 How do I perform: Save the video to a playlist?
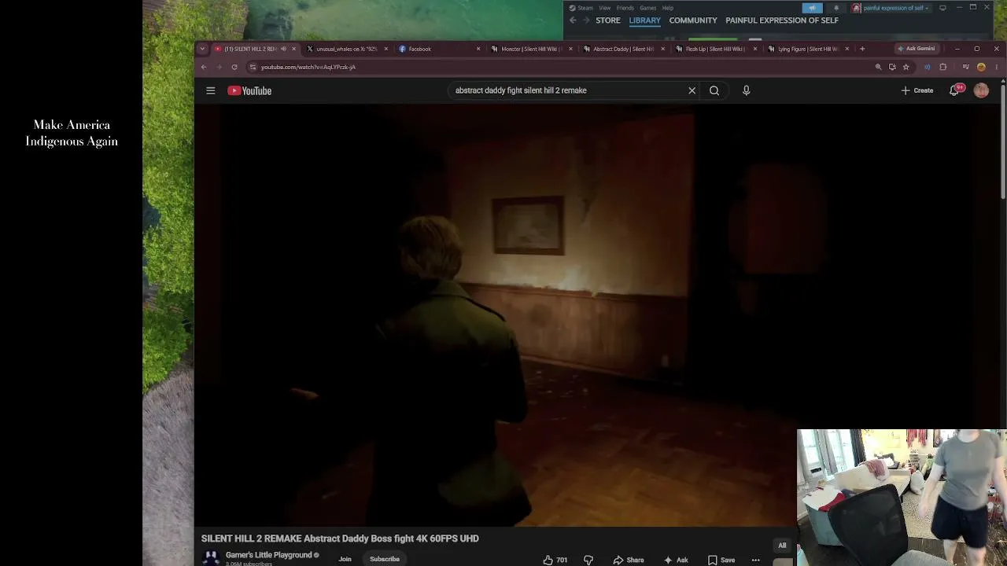pyautogui.click(x=721, y=560)
